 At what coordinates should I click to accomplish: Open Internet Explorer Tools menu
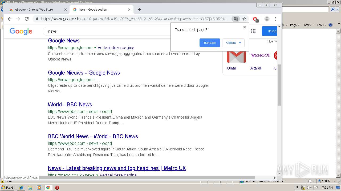click(321, 25)
